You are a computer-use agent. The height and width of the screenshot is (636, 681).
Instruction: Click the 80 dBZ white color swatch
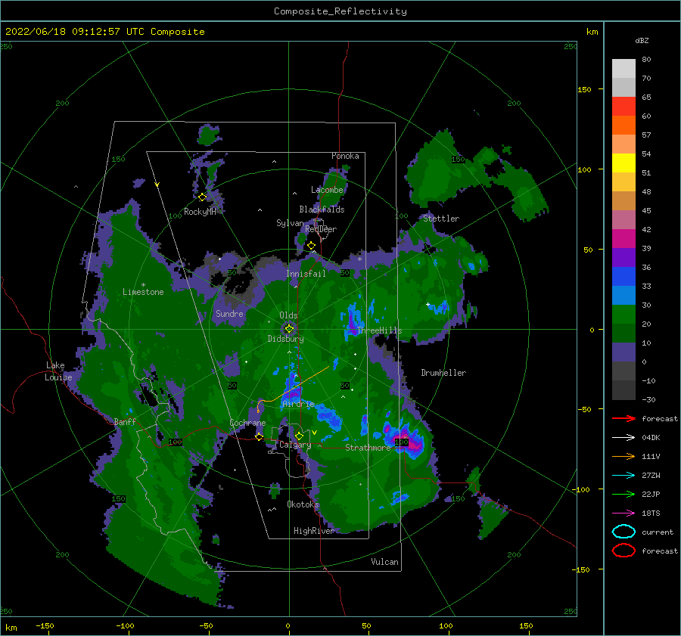[x=623, y=68]
